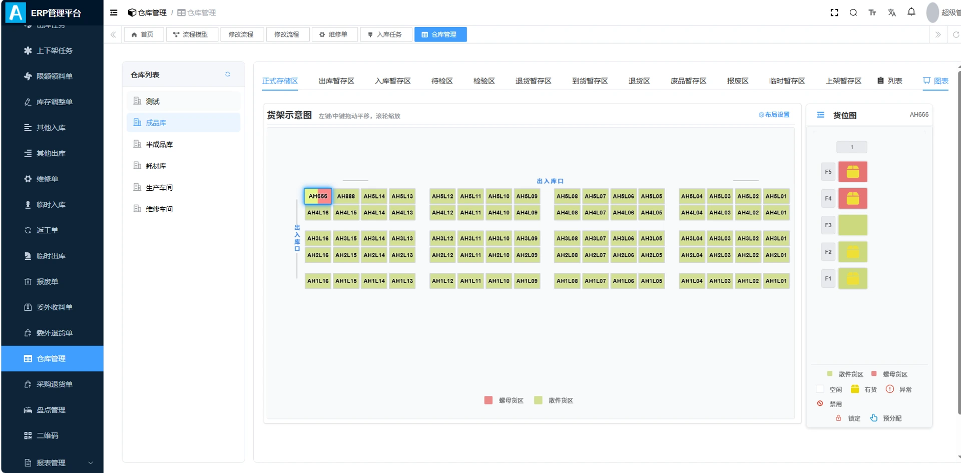Open the font size setting icon
The height and width of the screenshot is (473, 961).
tap(872, 13)
